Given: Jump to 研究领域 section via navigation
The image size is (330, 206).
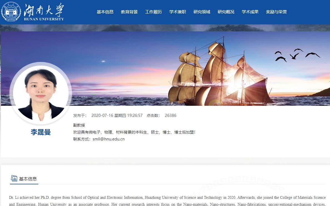Looking at the screenshot, I should [202, 12].
